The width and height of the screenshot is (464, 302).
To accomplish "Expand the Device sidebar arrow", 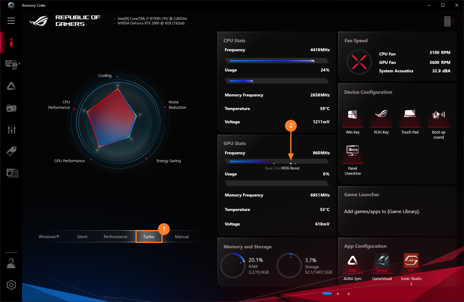I will (20, 64).
